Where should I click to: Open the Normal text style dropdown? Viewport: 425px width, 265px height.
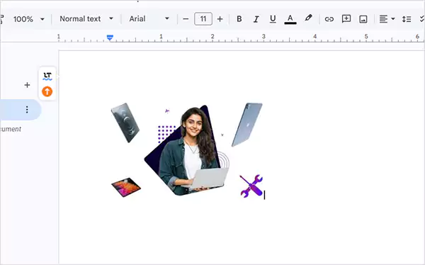[86, 18]
